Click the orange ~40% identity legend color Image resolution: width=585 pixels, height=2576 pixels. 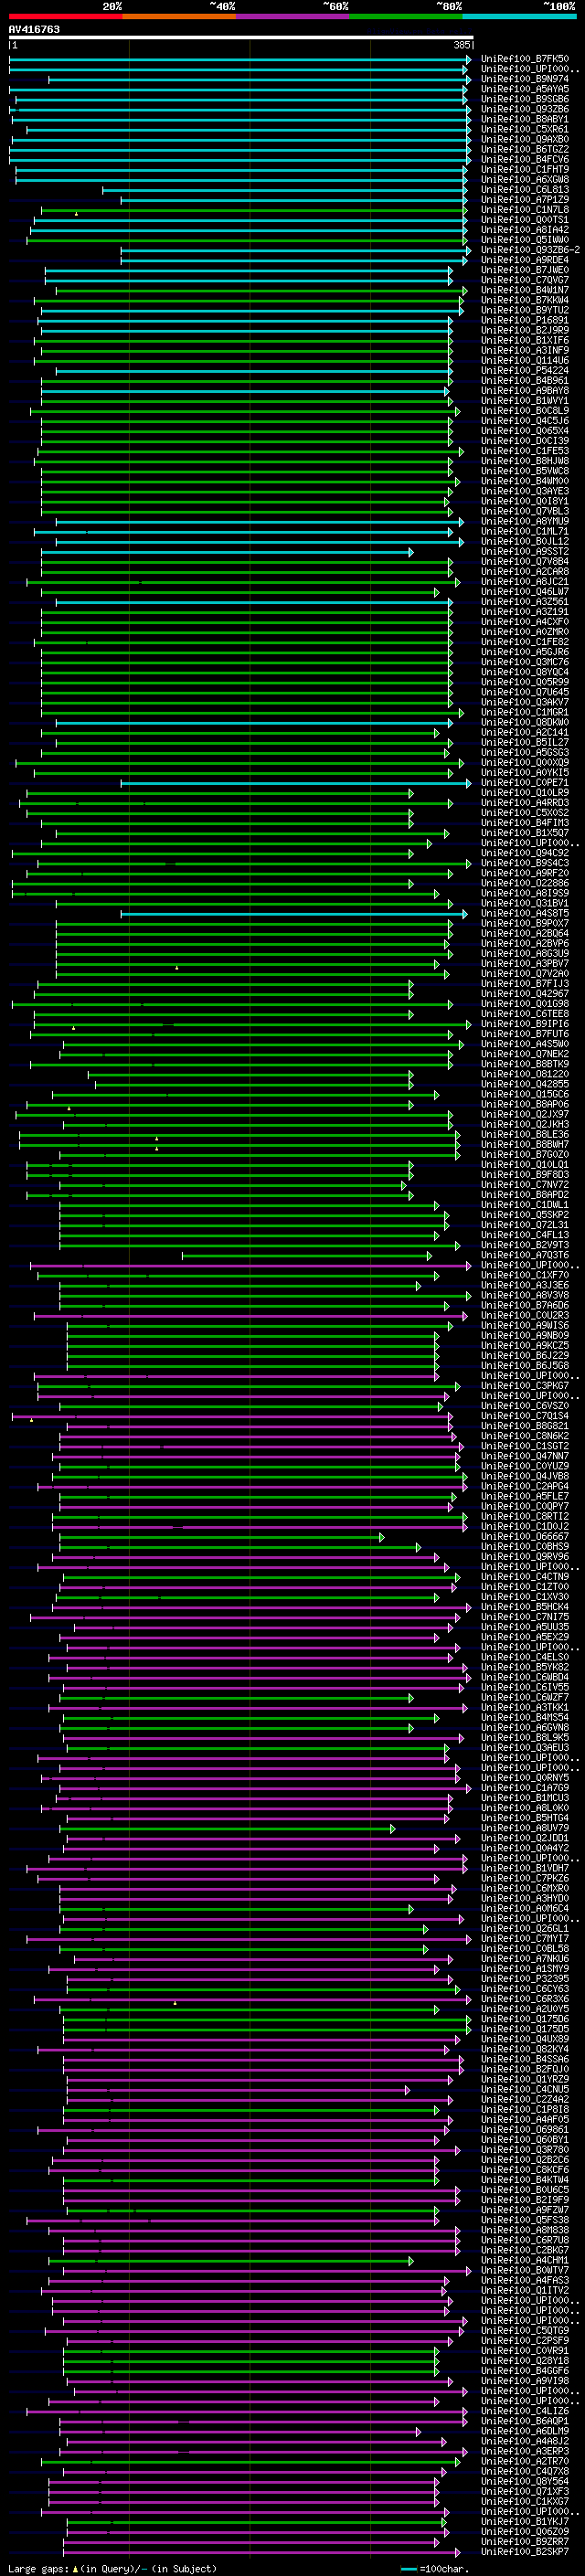point(179,16)
